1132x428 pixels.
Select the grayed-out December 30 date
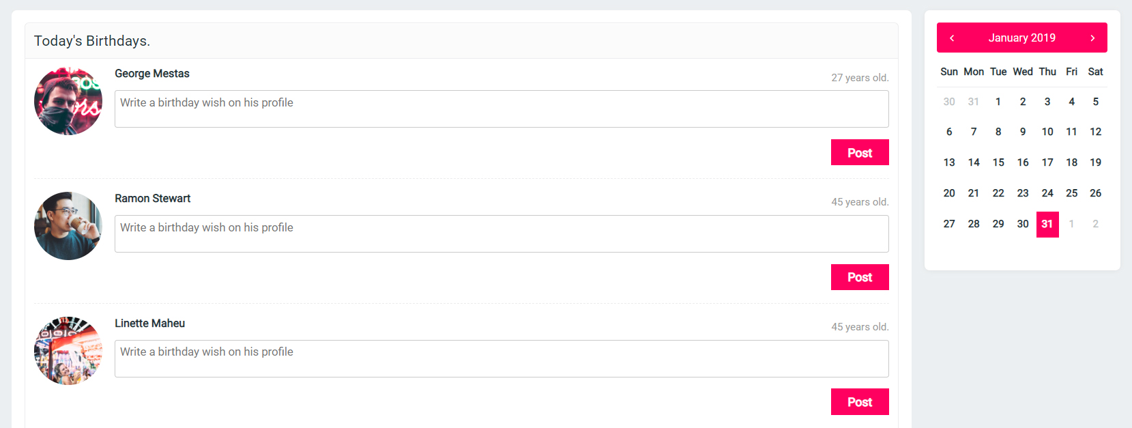(949, 102)
